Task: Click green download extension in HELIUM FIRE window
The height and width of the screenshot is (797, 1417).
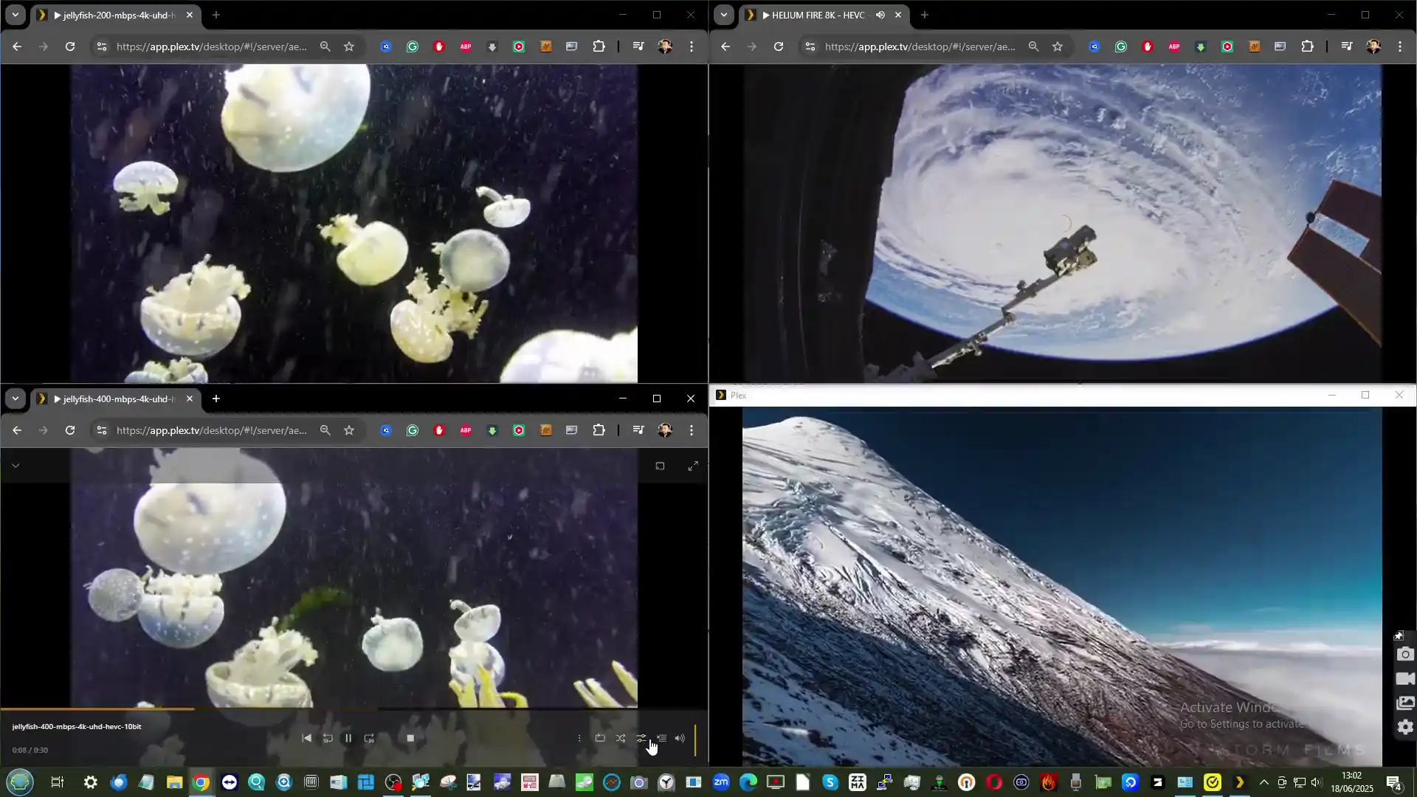Action: (x=1201, y=46)
